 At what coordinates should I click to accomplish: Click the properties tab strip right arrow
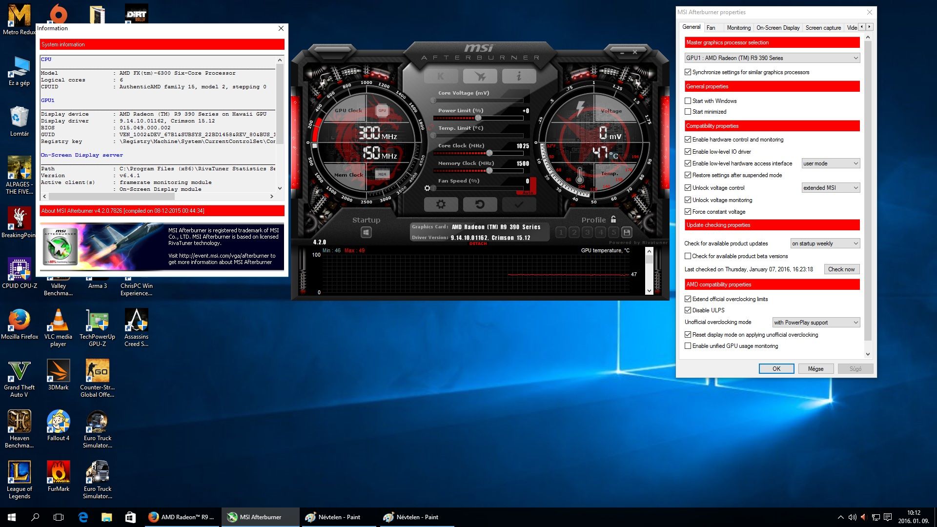pyautogui.click(x=869, y=27)
